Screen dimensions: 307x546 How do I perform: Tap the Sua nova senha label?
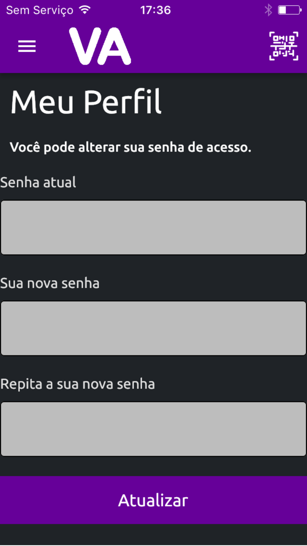50,283
